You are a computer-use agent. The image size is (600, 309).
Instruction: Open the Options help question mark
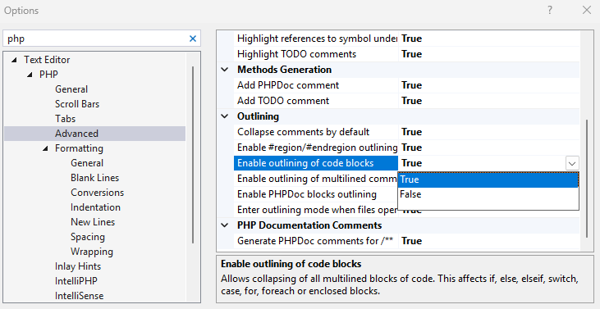point(550,11)
